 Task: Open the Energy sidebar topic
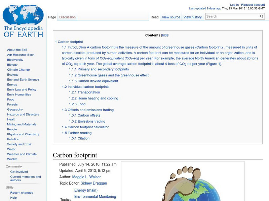coord(12,84)
